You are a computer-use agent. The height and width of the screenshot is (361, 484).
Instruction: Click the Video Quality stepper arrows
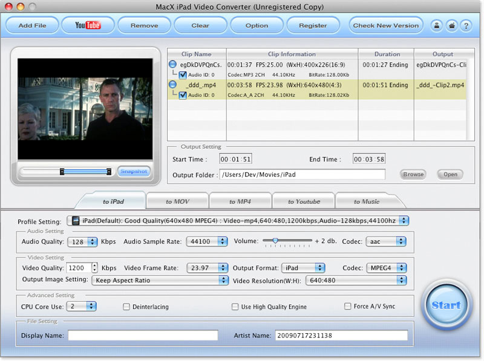click(95, 268)
